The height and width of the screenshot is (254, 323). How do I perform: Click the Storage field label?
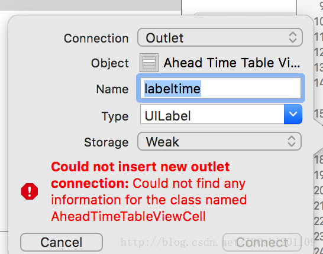click(x=106, y=142)
